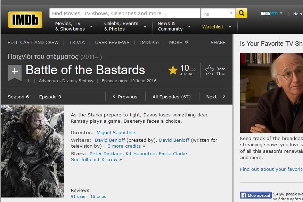
Task: Open All Episodes (67) list
Action: coord(172,97)
